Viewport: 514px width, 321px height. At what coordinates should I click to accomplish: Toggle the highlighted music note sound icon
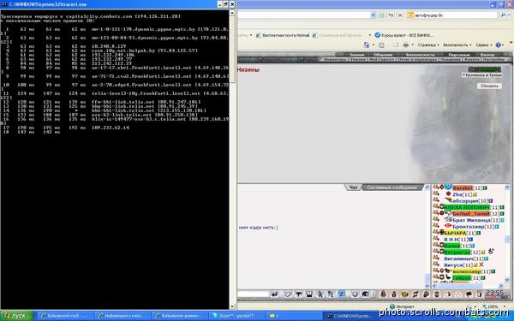(x=342, y=294)
